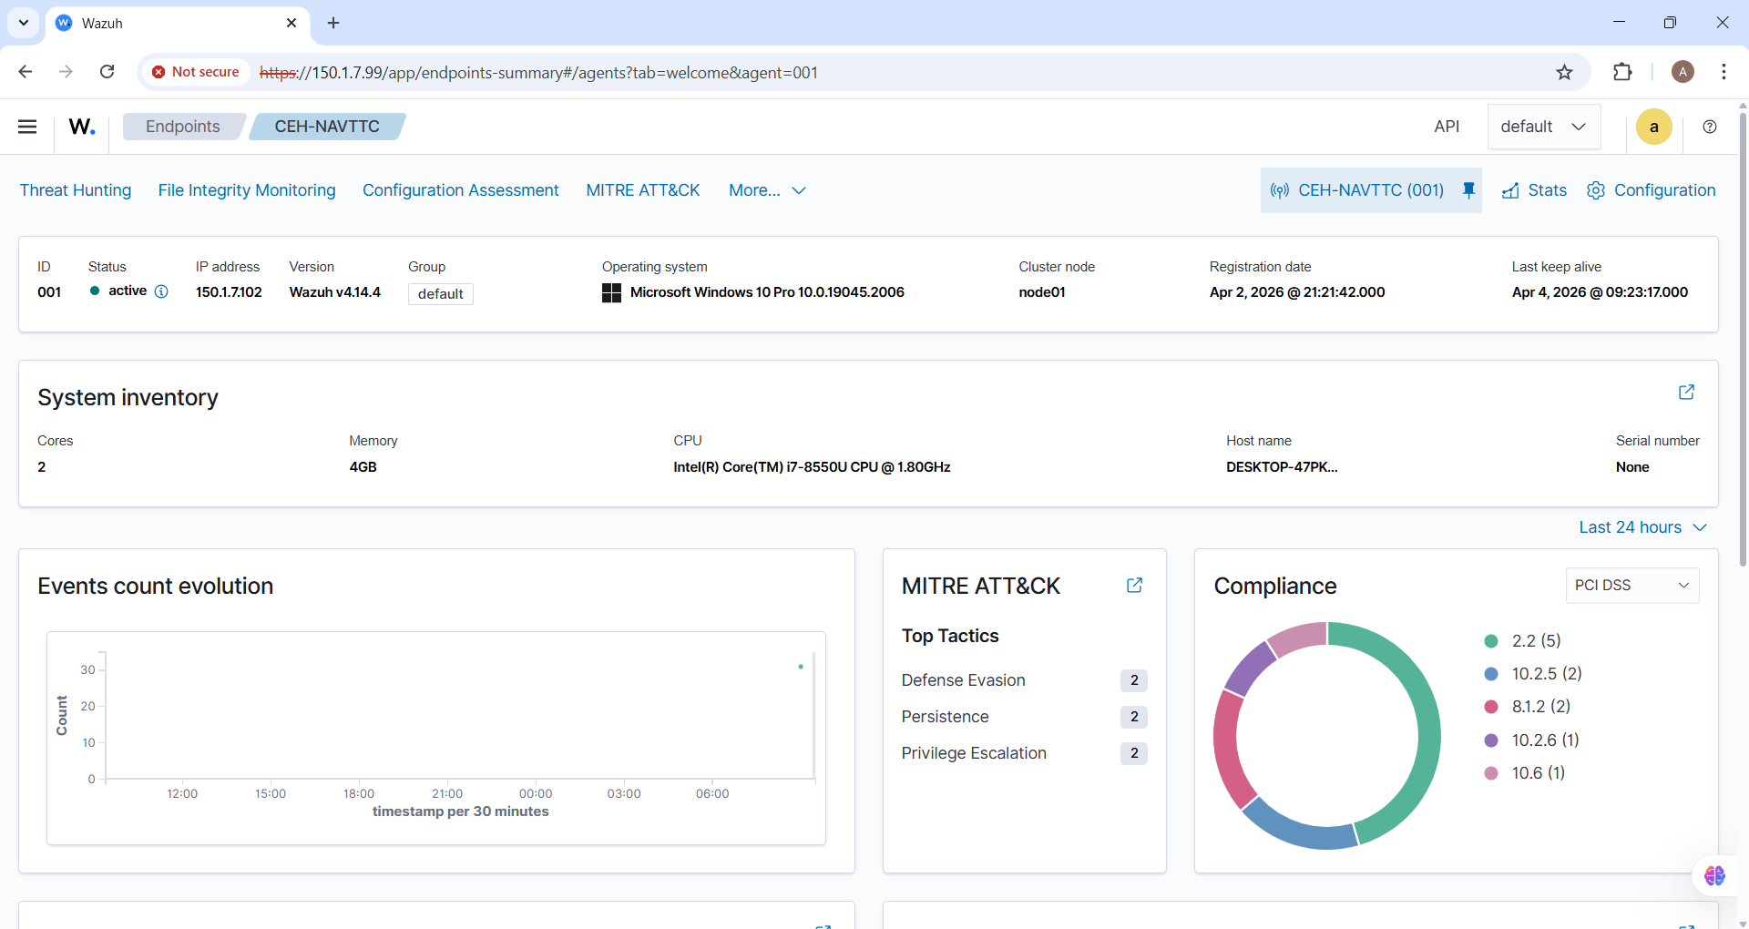Expand the Last 24 hours time selector

tap(1642, 527)
